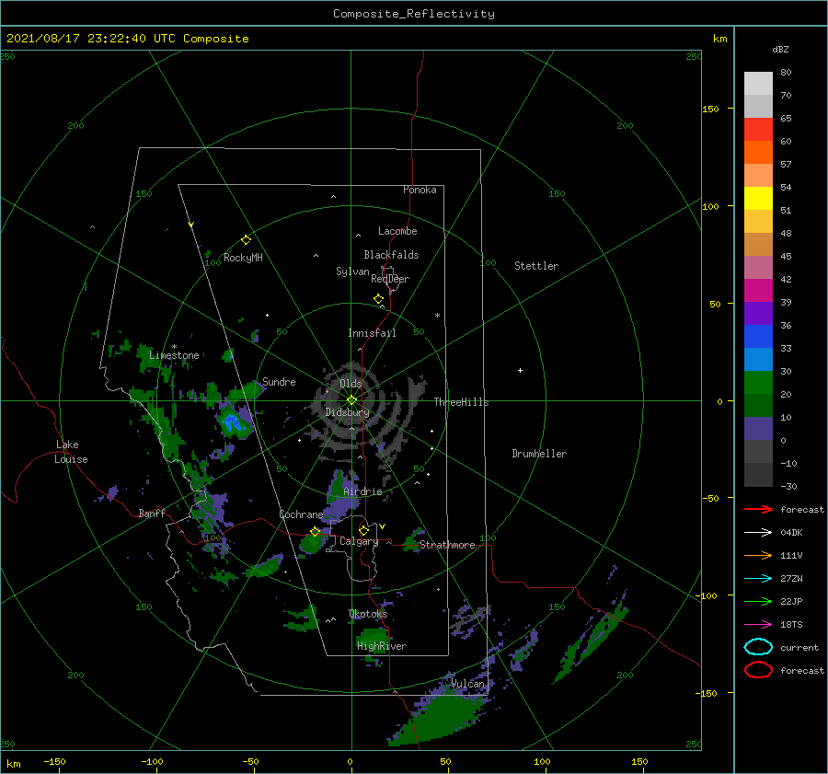This screenshot has width=828, height=774.
Task: Click the HighRiver label
Action: (x=381, y=646)
